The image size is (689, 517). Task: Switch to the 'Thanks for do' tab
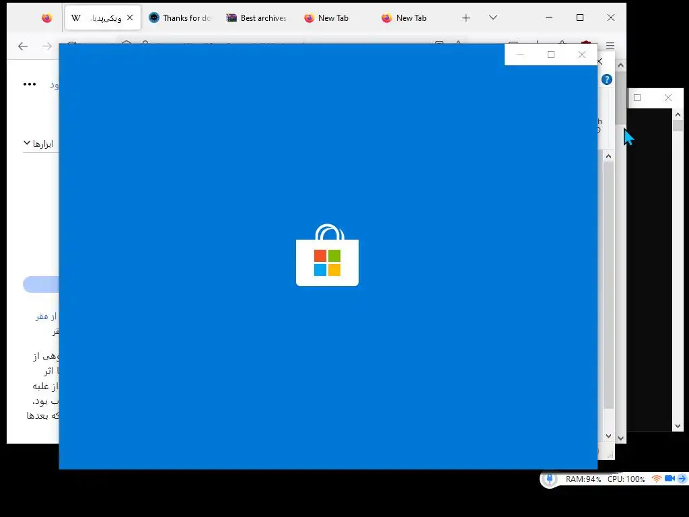(x=180, y=18)
